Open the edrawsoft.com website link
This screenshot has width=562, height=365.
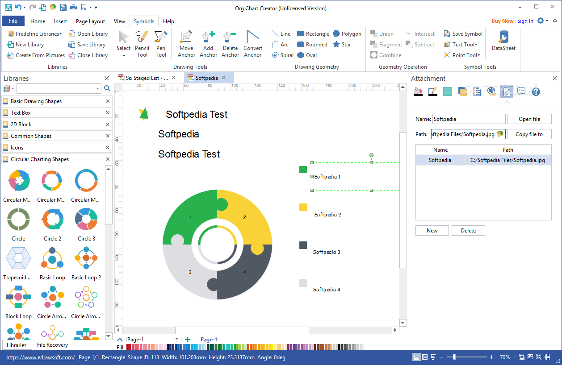point(40,357)
